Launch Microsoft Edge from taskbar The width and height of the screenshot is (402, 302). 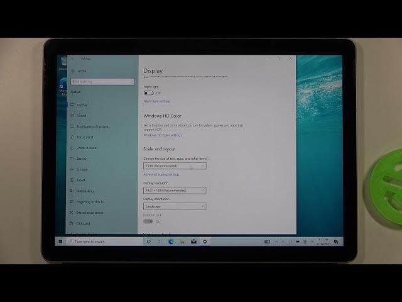coord(171,242)
